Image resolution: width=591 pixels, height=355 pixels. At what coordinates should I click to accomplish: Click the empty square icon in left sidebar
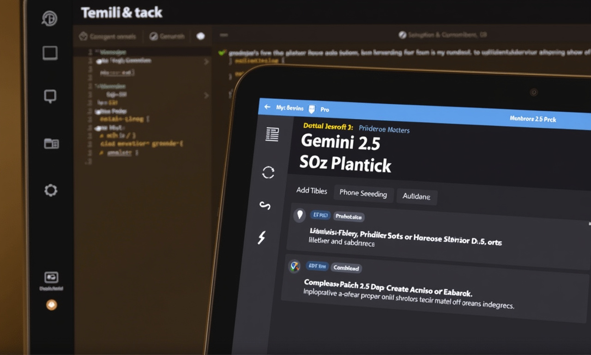(x=50, y=53)
